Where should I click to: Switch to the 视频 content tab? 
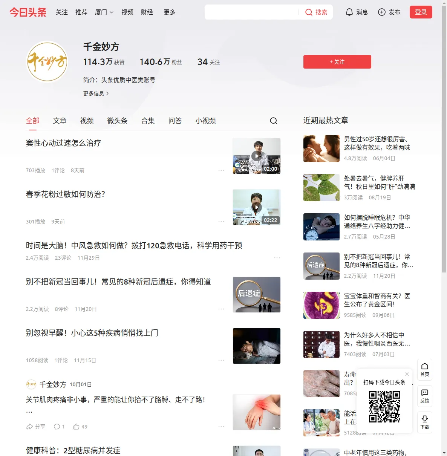(x=87, y=121)
